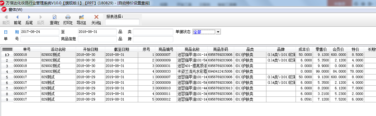Click product code 00000031 cell
Viewport: 376px width, 116px height.
(x=166, y=66)
